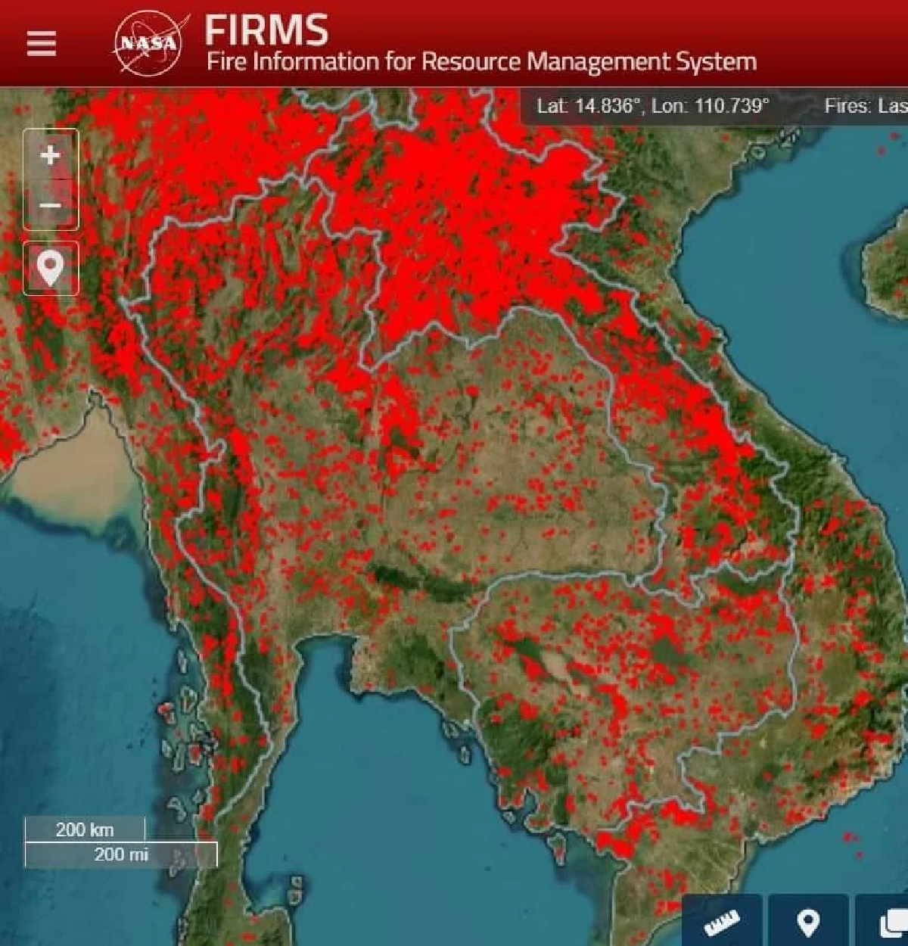Activate the location marker button below zoom
Viewport: 908px width, 946px height.
pos(51,268)
